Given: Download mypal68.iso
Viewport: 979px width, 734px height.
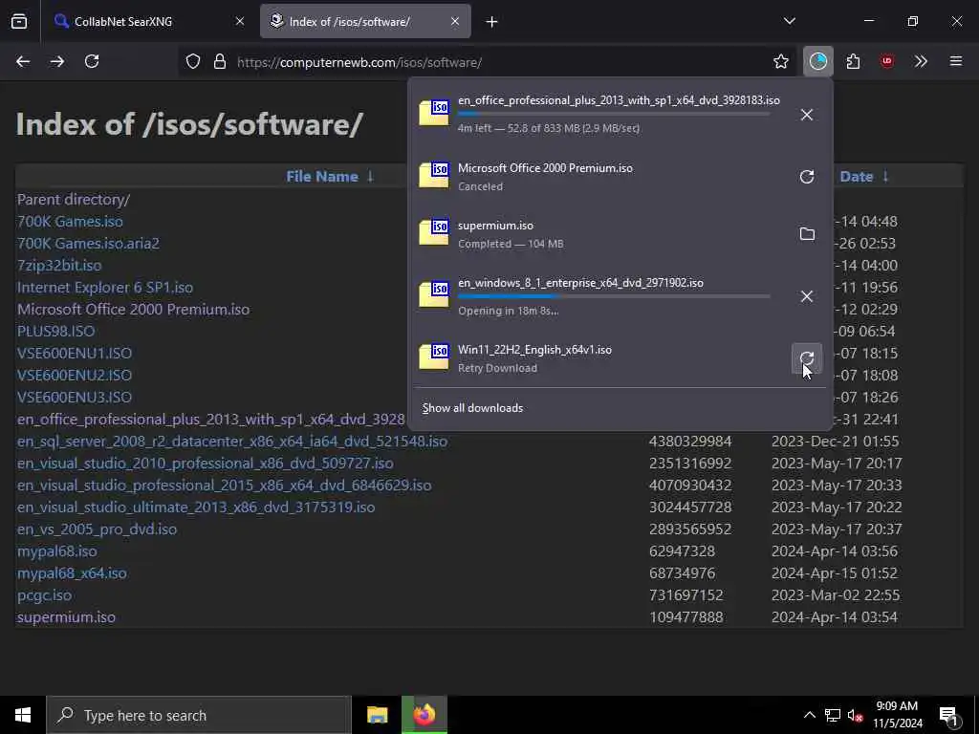Looking at the screenshot, I should pyautogui.click(x=56, y=551).
